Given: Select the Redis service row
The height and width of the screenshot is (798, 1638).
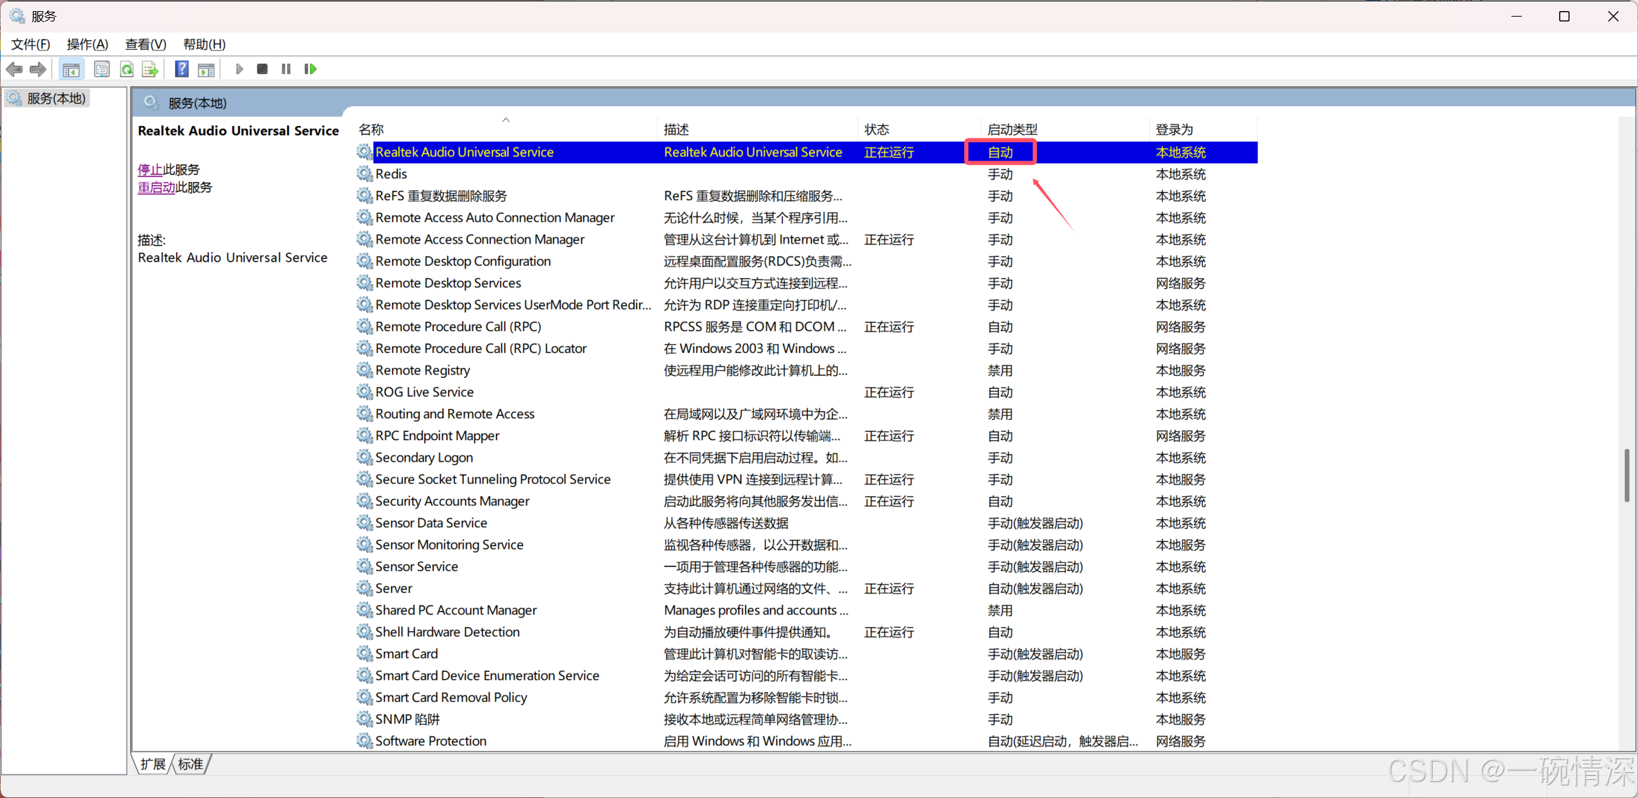Looking at the screenshot, I should [x=392, y=174].
